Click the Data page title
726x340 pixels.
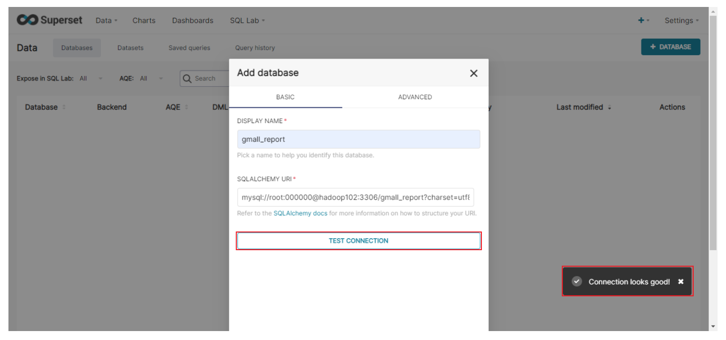[27, 48]
